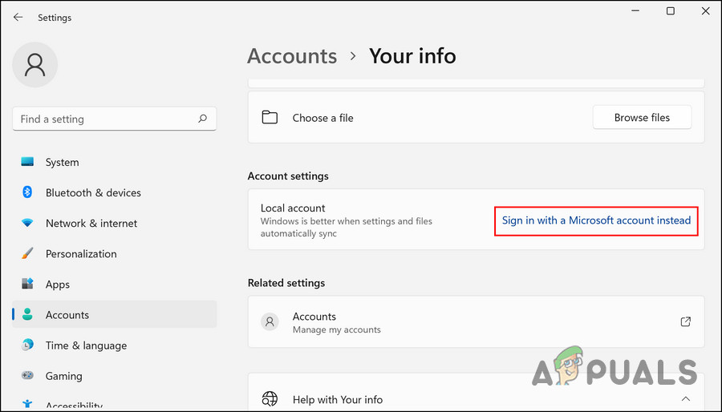Click the search magnifier icon
The height and width of the screenshot is (412, 722).
pyautogui.click(x=203, y=119)
